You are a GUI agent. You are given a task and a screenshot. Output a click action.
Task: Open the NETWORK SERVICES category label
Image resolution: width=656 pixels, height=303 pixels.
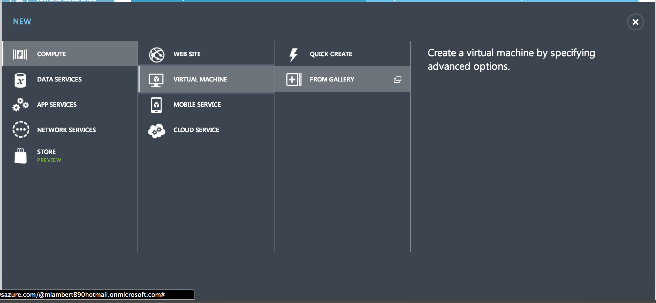[66, 130]
